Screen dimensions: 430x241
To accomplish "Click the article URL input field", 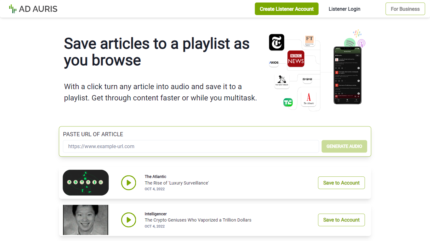I will tap(191, 146).
